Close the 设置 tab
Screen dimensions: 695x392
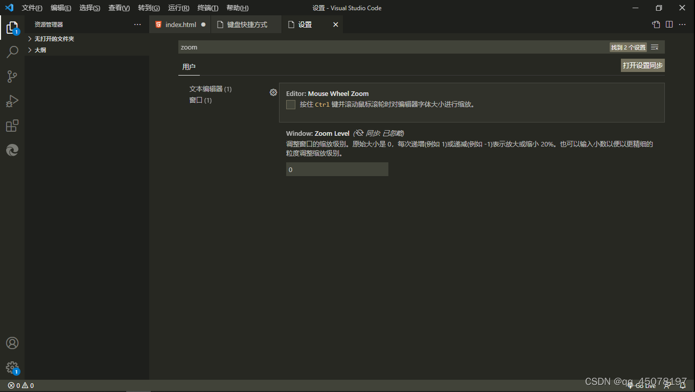tap(336, 24)
